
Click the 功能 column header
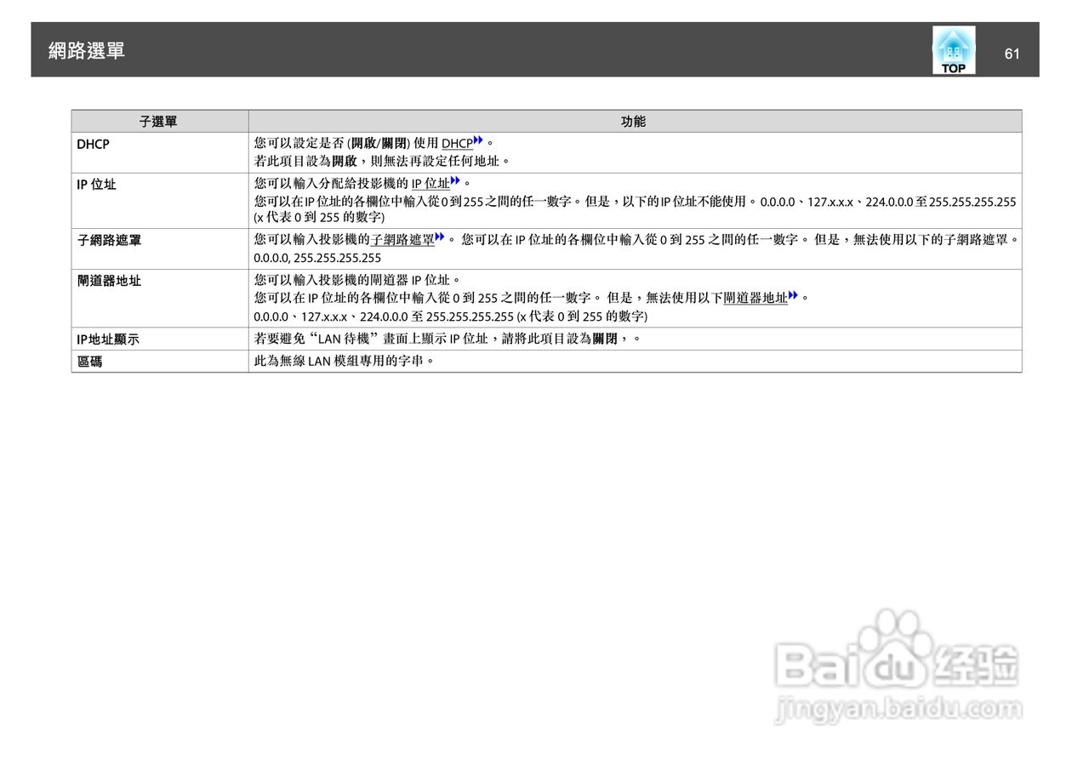click(634, 121)
